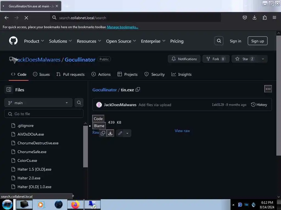Open ChorumeDestructive.exe in the file list
Image resolution: width=281 pixels, height=210 pixels.
(38, 143)
